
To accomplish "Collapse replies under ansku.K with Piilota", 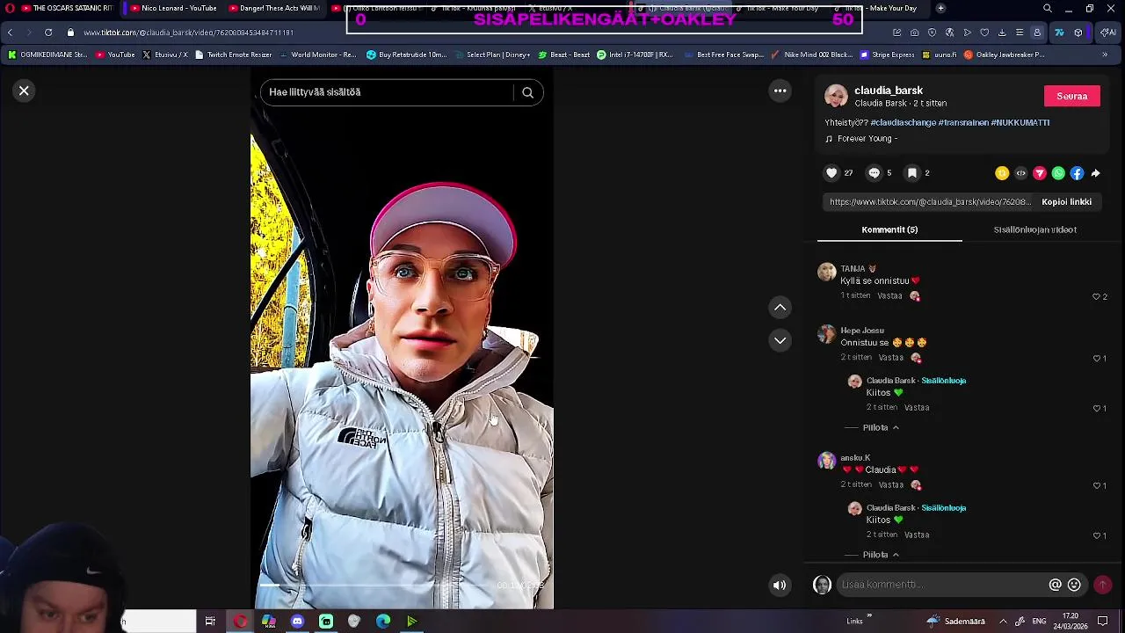I will click(x=880, y=555).
